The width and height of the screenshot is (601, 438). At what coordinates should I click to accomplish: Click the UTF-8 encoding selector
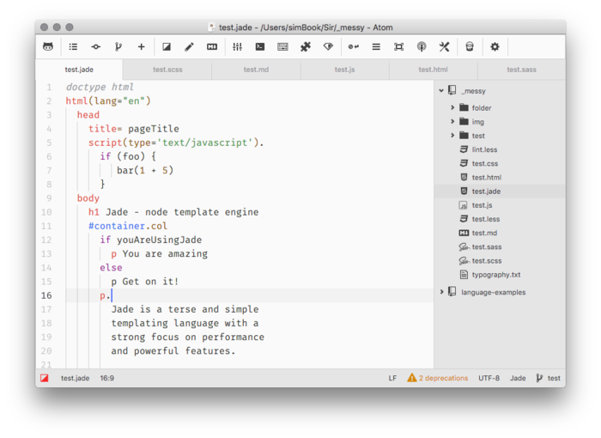coord(489,378)
